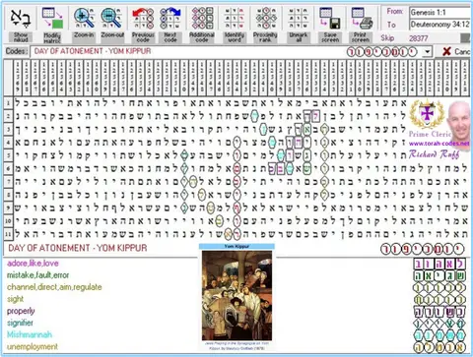Viewport: 473px width, 357px height.
Task: Click the Prime Cleric crest emblem
Action: [427, 115]
